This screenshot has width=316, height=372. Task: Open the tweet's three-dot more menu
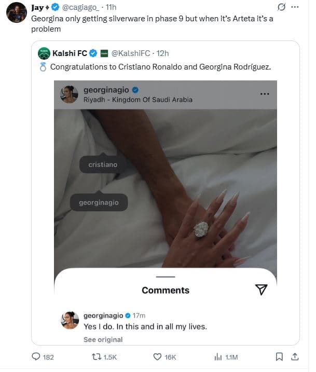click(x=295, y=8)
